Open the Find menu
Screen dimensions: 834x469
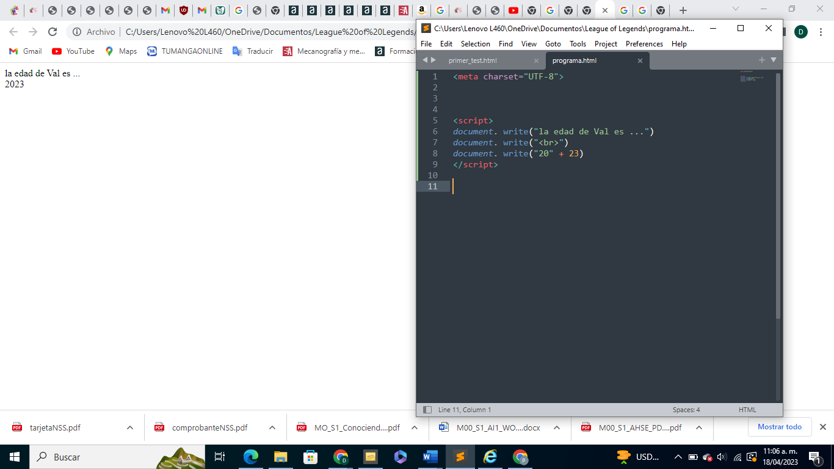506,44
